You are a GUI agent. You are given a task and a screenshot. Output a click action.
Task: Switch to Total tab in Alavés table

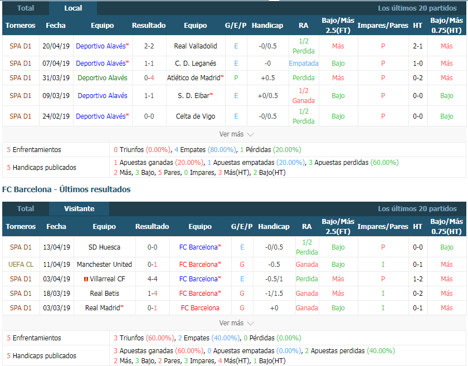click(x=26, y=8)
